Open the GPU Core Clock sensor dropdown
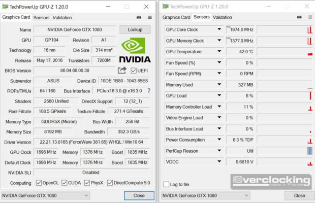Image resolution: width=315 pixels, height=203 pixels. [219, 29]
